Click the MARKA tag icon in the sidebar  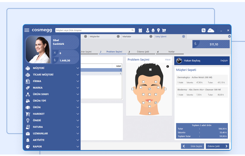(x=28, y=88)
